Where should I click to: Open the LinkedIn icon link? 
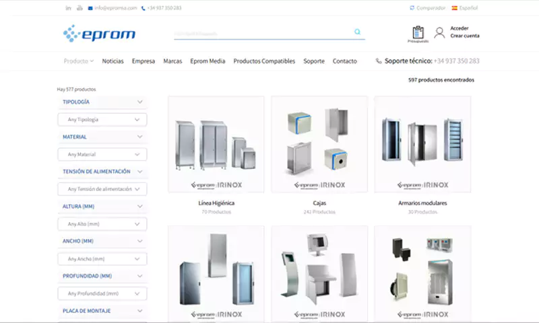pyautogui.click(x=68, y=8)
